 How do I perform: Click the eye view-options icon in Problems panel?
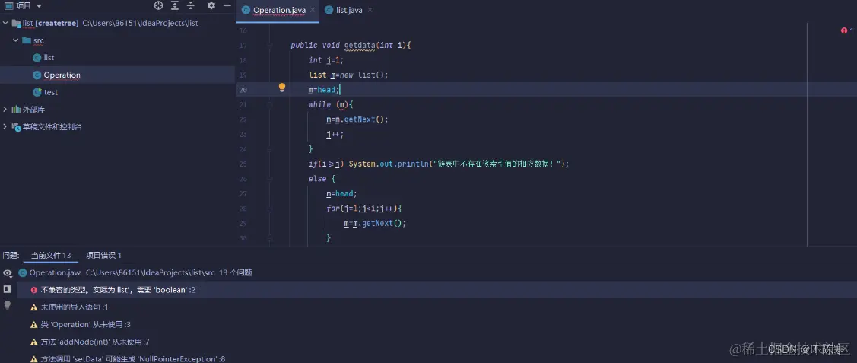[x=8, y=272]
